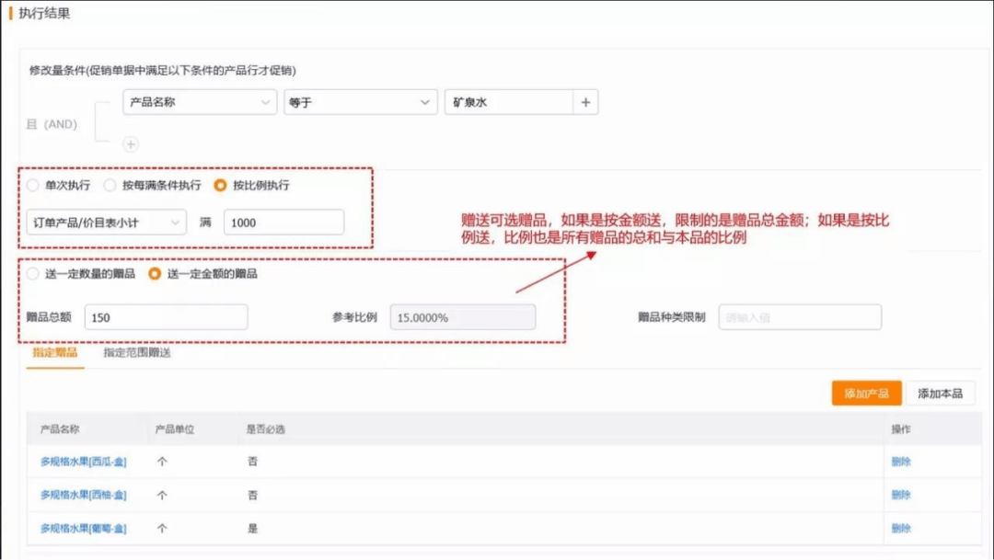The width and height of the screenshot is (994, 560).
Task: Open the 产品名称 dropdown
Action: pyautogui.click(x=200, y=102)
